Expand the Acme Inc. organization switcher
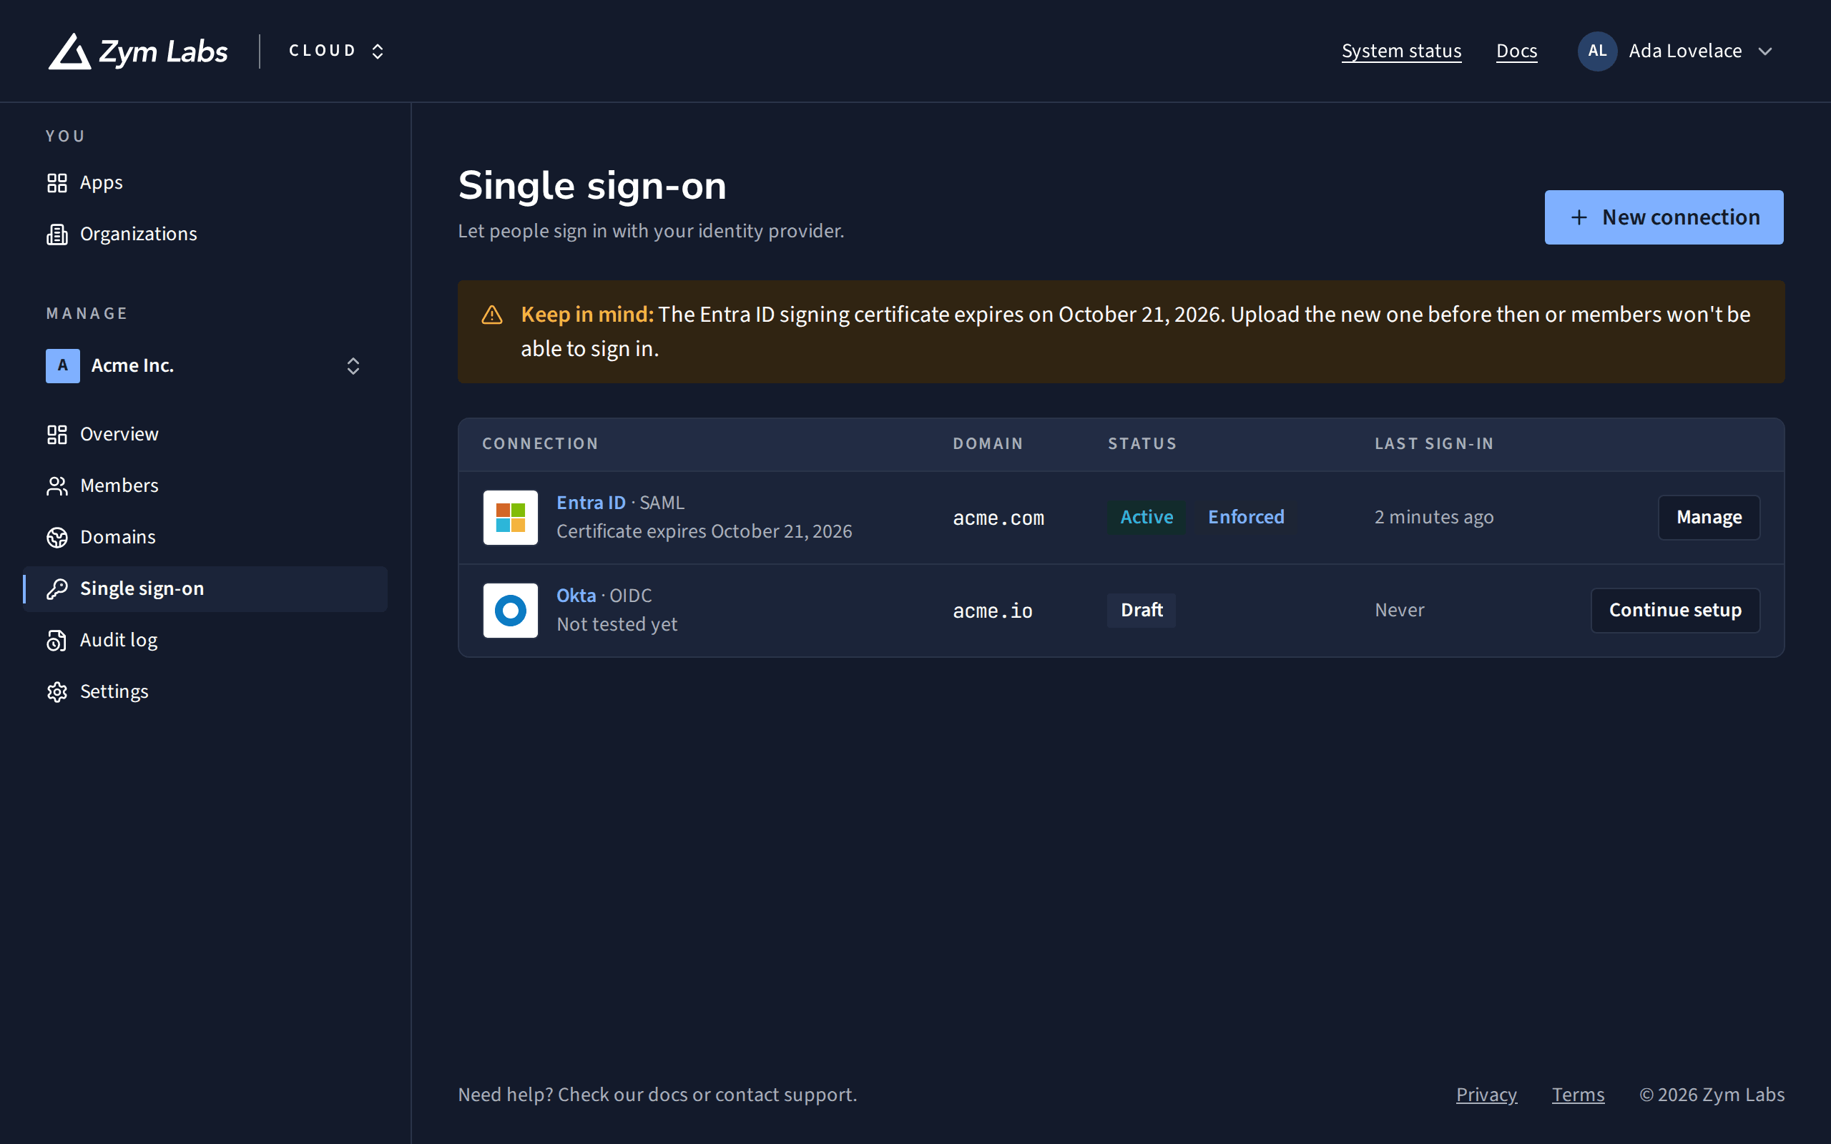Viewport: 1831px width, 1144px height. (205, 365)
